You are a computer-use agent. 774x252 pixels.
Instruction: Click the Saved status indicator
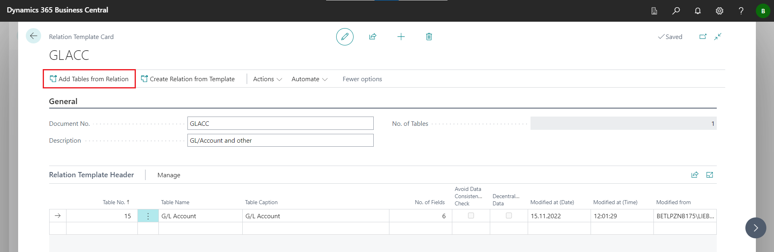670,37
